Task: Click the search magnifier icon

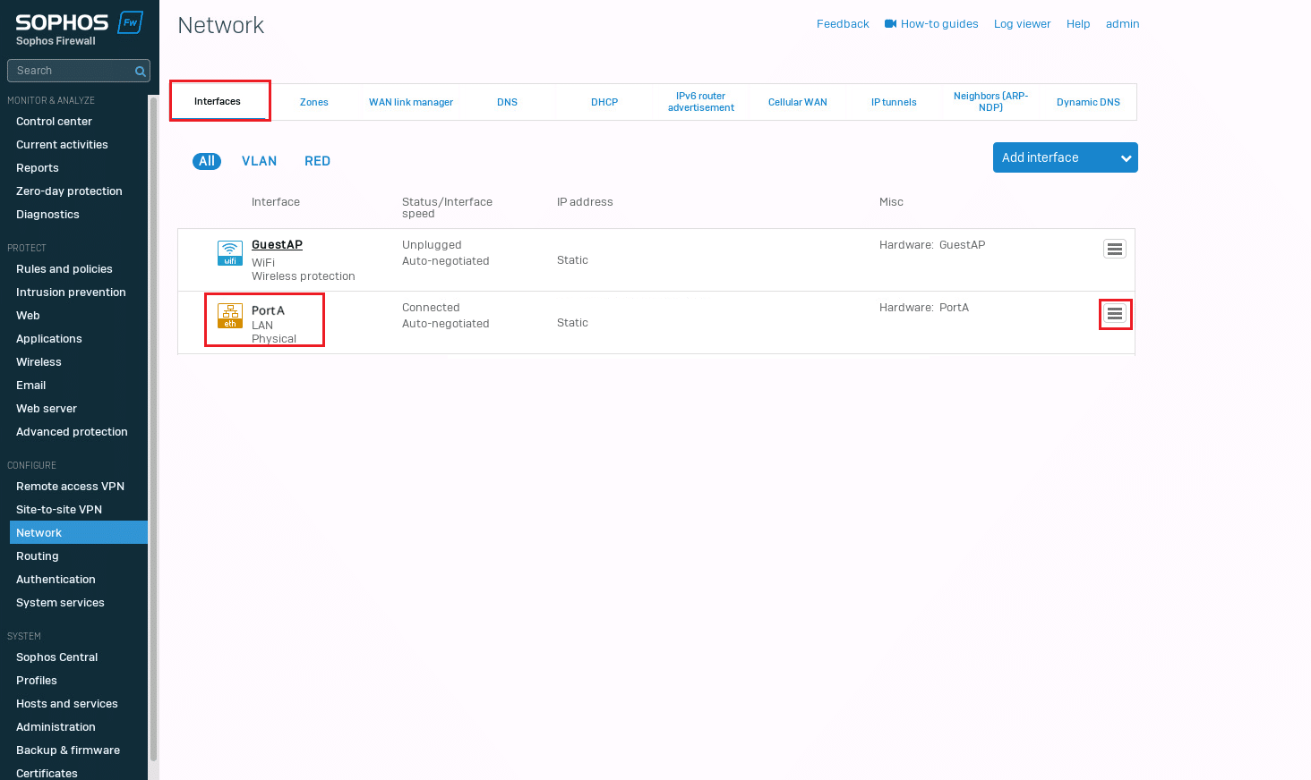Action: pos(140,72)
